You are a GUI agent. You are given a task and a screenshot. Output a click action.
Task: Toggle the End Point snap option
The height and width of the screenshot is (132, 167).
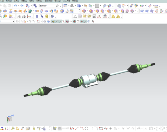[x=57, y=21]
